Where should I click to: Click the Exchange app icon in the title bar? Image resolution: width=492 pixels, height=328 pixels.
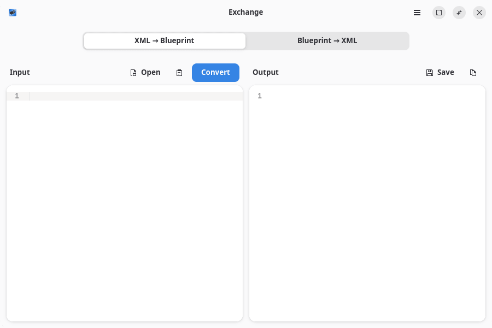tap(13, 13)
